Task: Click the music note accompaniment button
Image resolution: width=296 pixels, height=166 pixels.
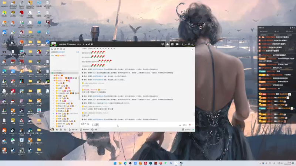Action: click(84, 129)
